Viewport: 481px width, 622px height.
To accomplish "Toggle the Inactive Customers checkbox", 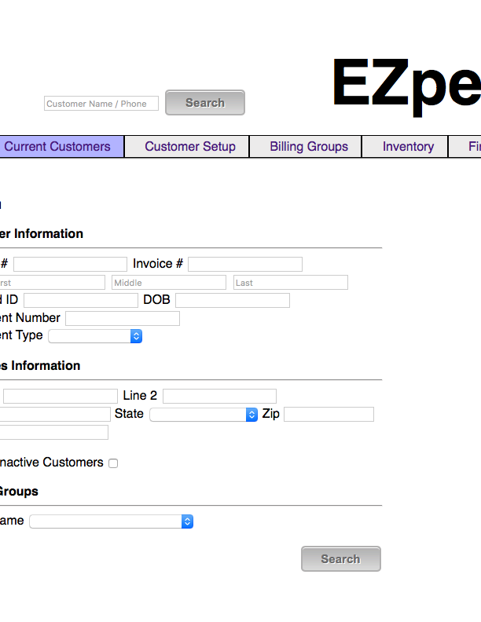I will 113,463.
